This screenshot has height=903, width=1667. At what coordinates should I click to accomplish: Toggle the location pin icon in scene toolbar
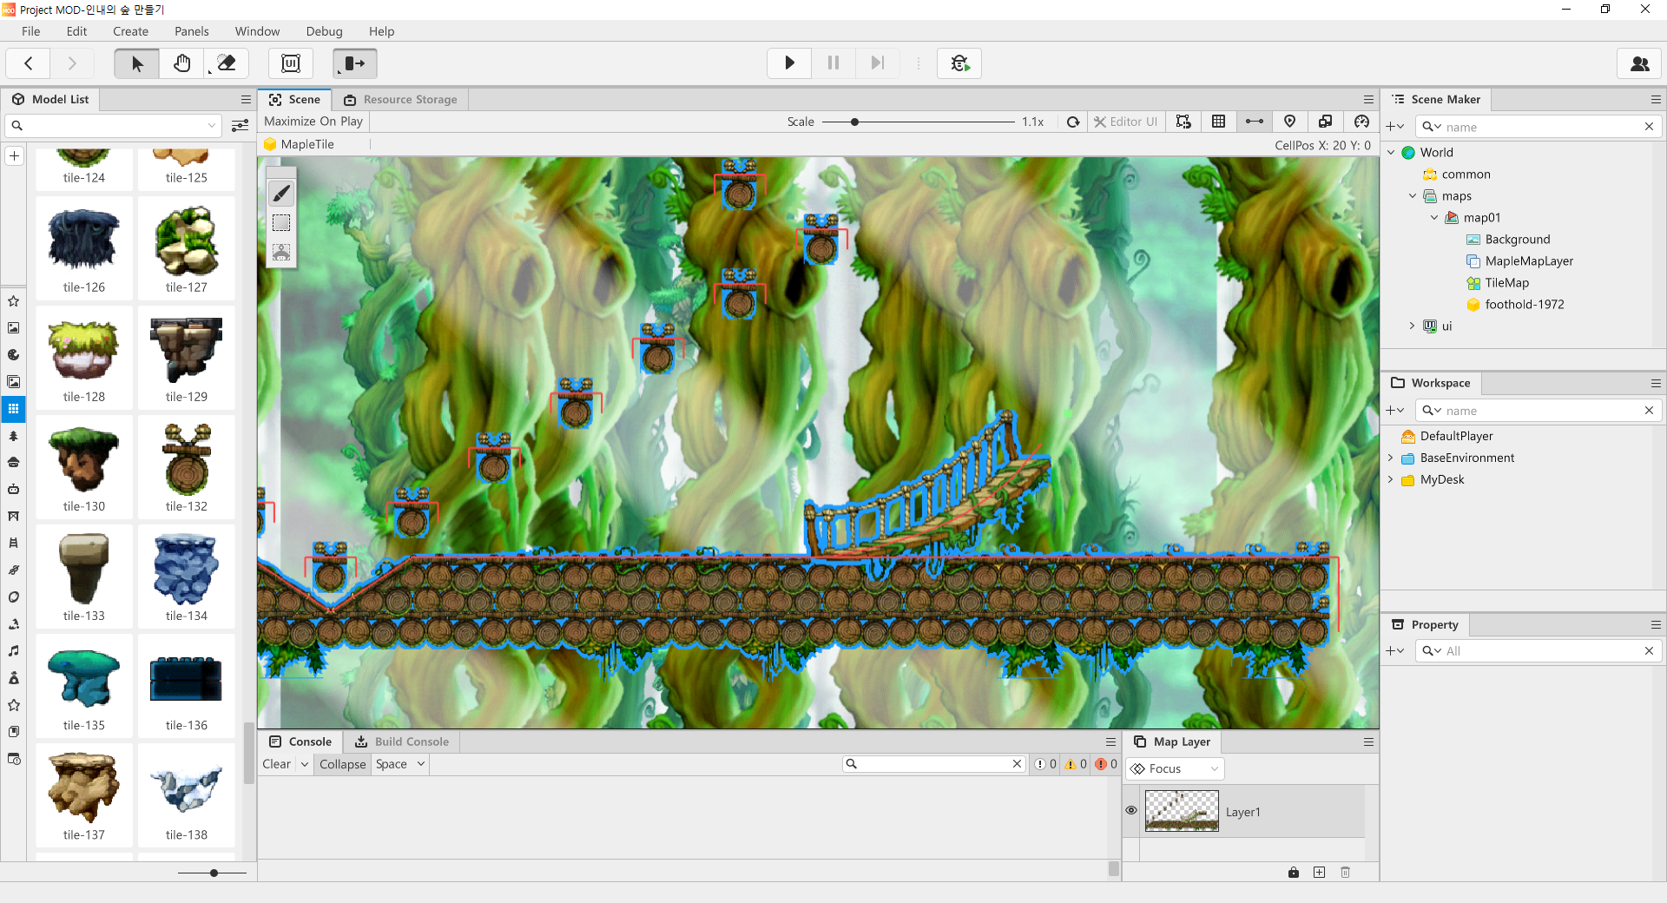click(x=1290, y=122)
